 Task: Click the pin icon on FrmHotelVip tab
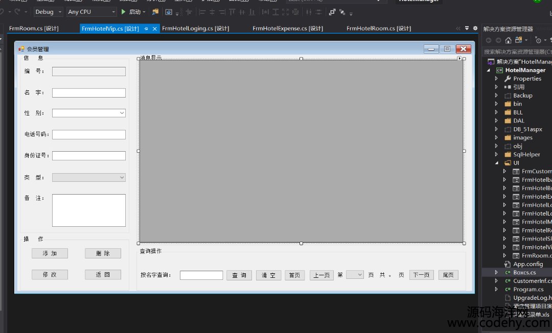pos(146,29)
